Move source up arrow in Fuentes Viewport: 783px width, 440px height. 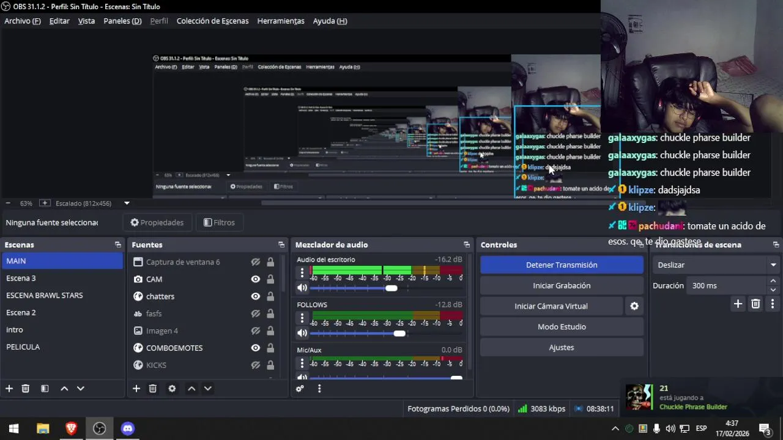pyautogui.click(x=191, y=389)
